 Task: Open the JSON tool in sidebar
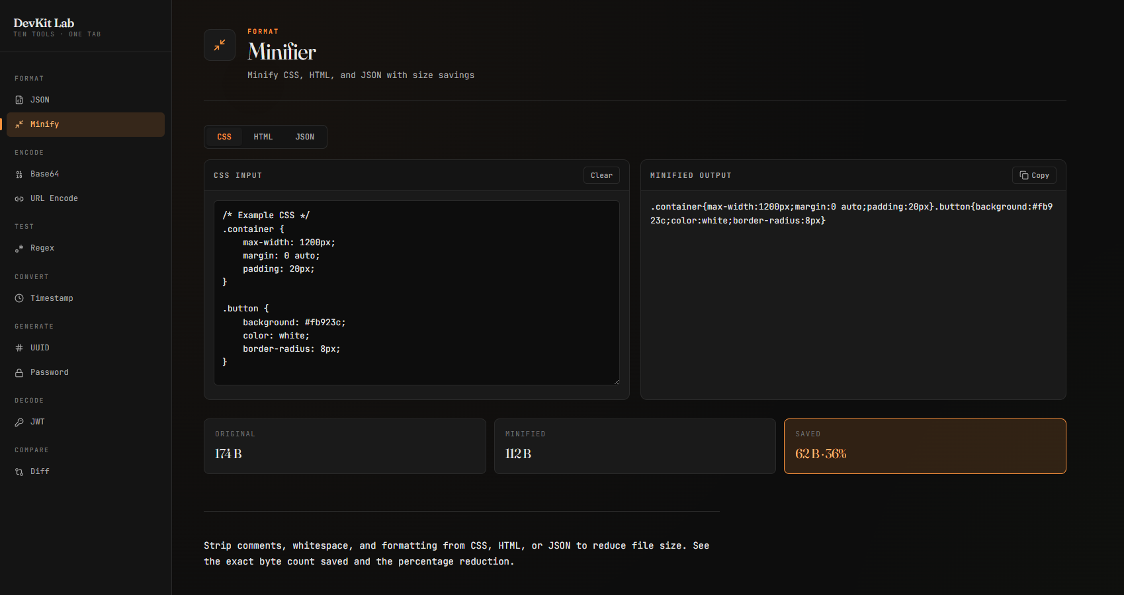tap(85, 100)
